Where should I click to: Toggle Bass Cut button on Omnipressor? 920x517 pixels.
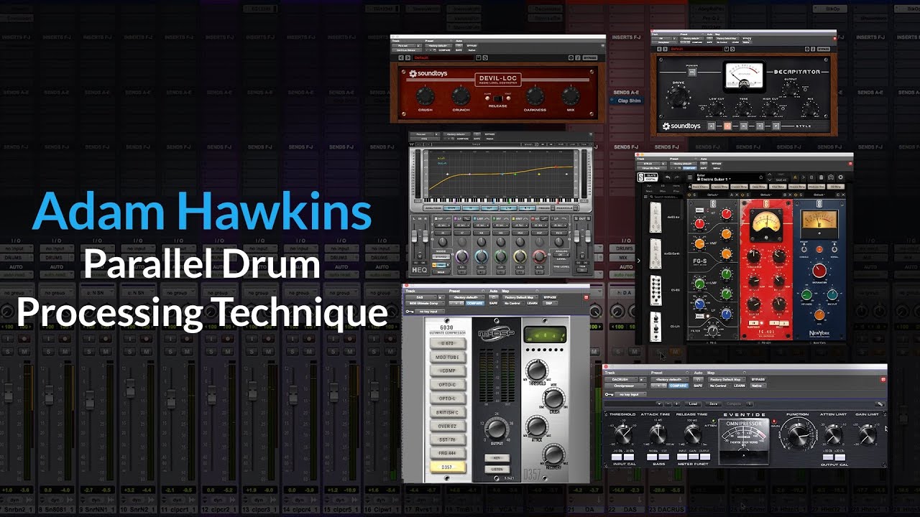(664, 457)
